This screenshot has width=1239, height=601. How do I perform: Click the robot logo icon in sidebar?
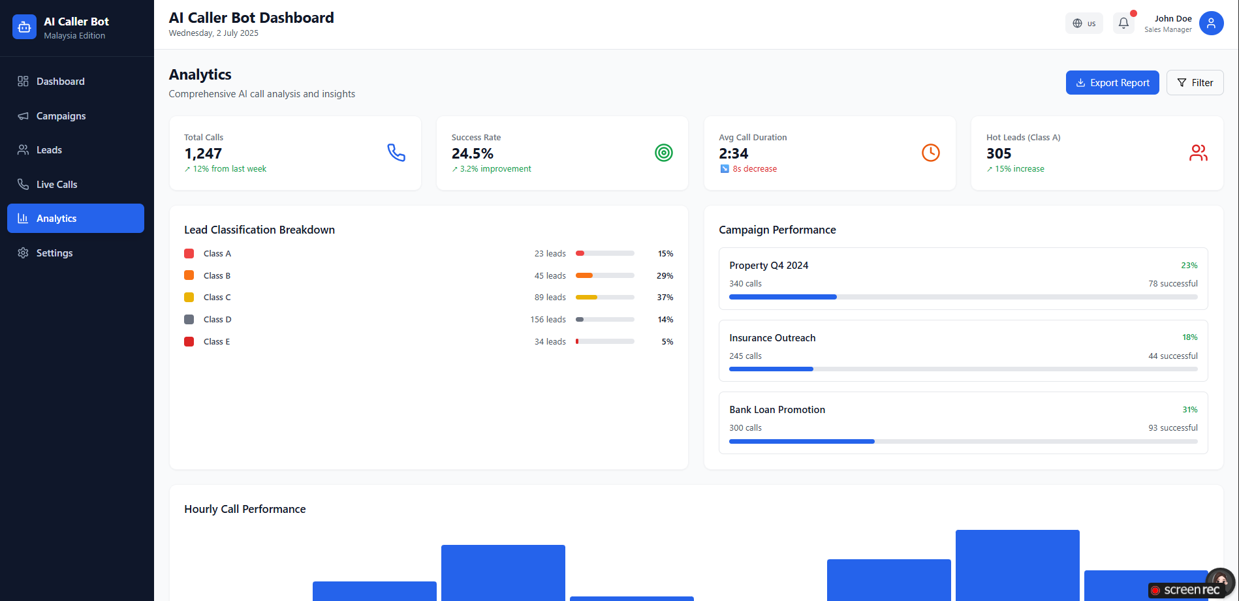[x=24, y=27]
